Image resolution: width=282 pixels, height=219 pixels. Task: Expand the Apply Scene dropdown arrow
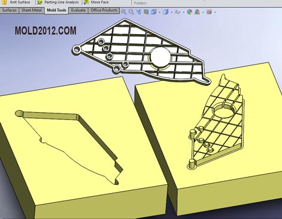(203, 12)
